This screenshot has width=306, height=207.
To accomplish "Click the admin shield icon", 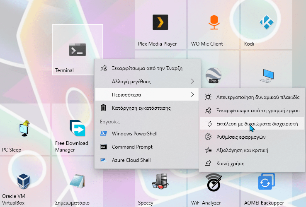I will coord(208,123).
